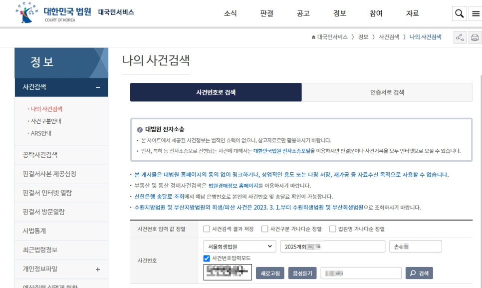This screenshot has height=288, width=482.
Task: Click the 음성듣기 audio captcha button
Action: click(x=302, y=273)
